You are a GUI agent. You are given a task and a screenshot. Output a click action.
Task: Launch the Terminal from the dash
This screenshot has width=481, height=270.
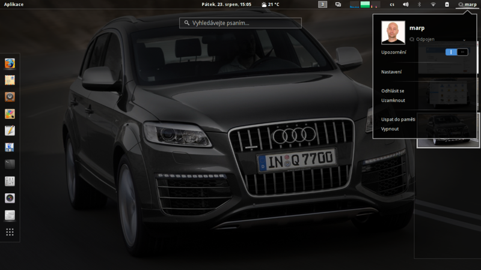(10, 164)
